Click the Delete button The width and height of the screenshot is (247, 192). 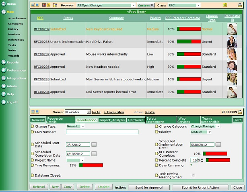pyautogui.click(x=84, y=187)
